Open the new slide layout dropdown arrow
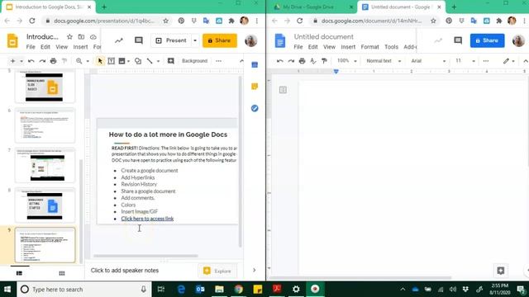The width and height of the screenshot is (529, 297). (21, 61)
